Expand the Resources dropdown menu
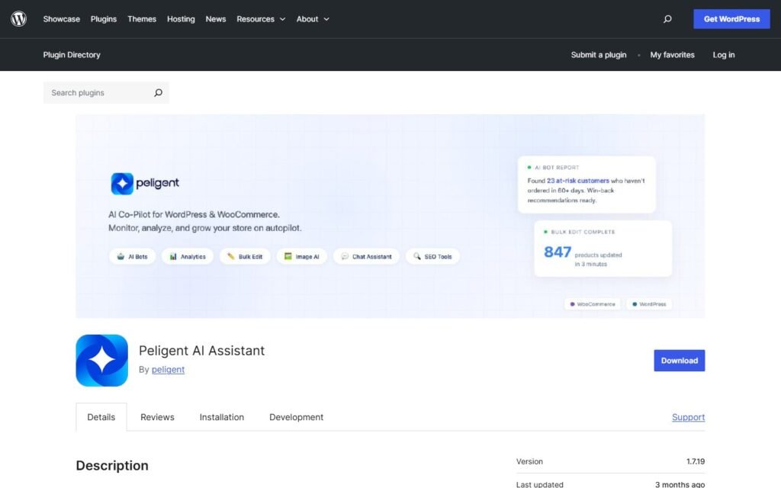781x488 pixels. click(261, 19)
